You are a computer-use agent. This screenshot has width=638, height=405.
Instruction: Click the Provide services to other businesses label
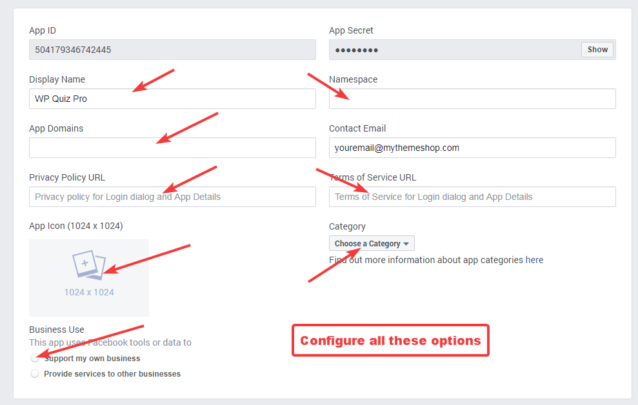click(x=112, y=373)
